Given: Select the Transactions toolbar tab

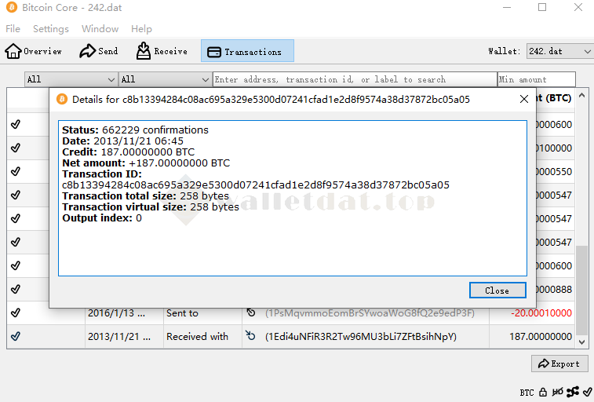Looking at the screenshot, I should [246, 52].
